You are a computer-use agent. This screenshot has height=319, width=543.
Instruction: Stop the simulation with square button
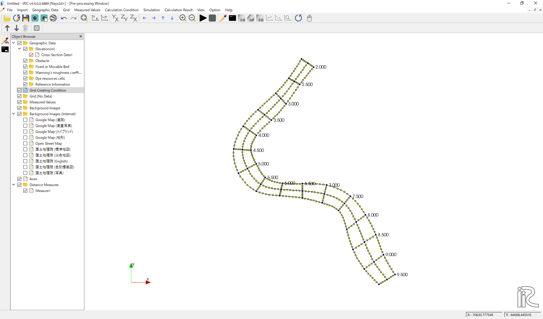212,18
